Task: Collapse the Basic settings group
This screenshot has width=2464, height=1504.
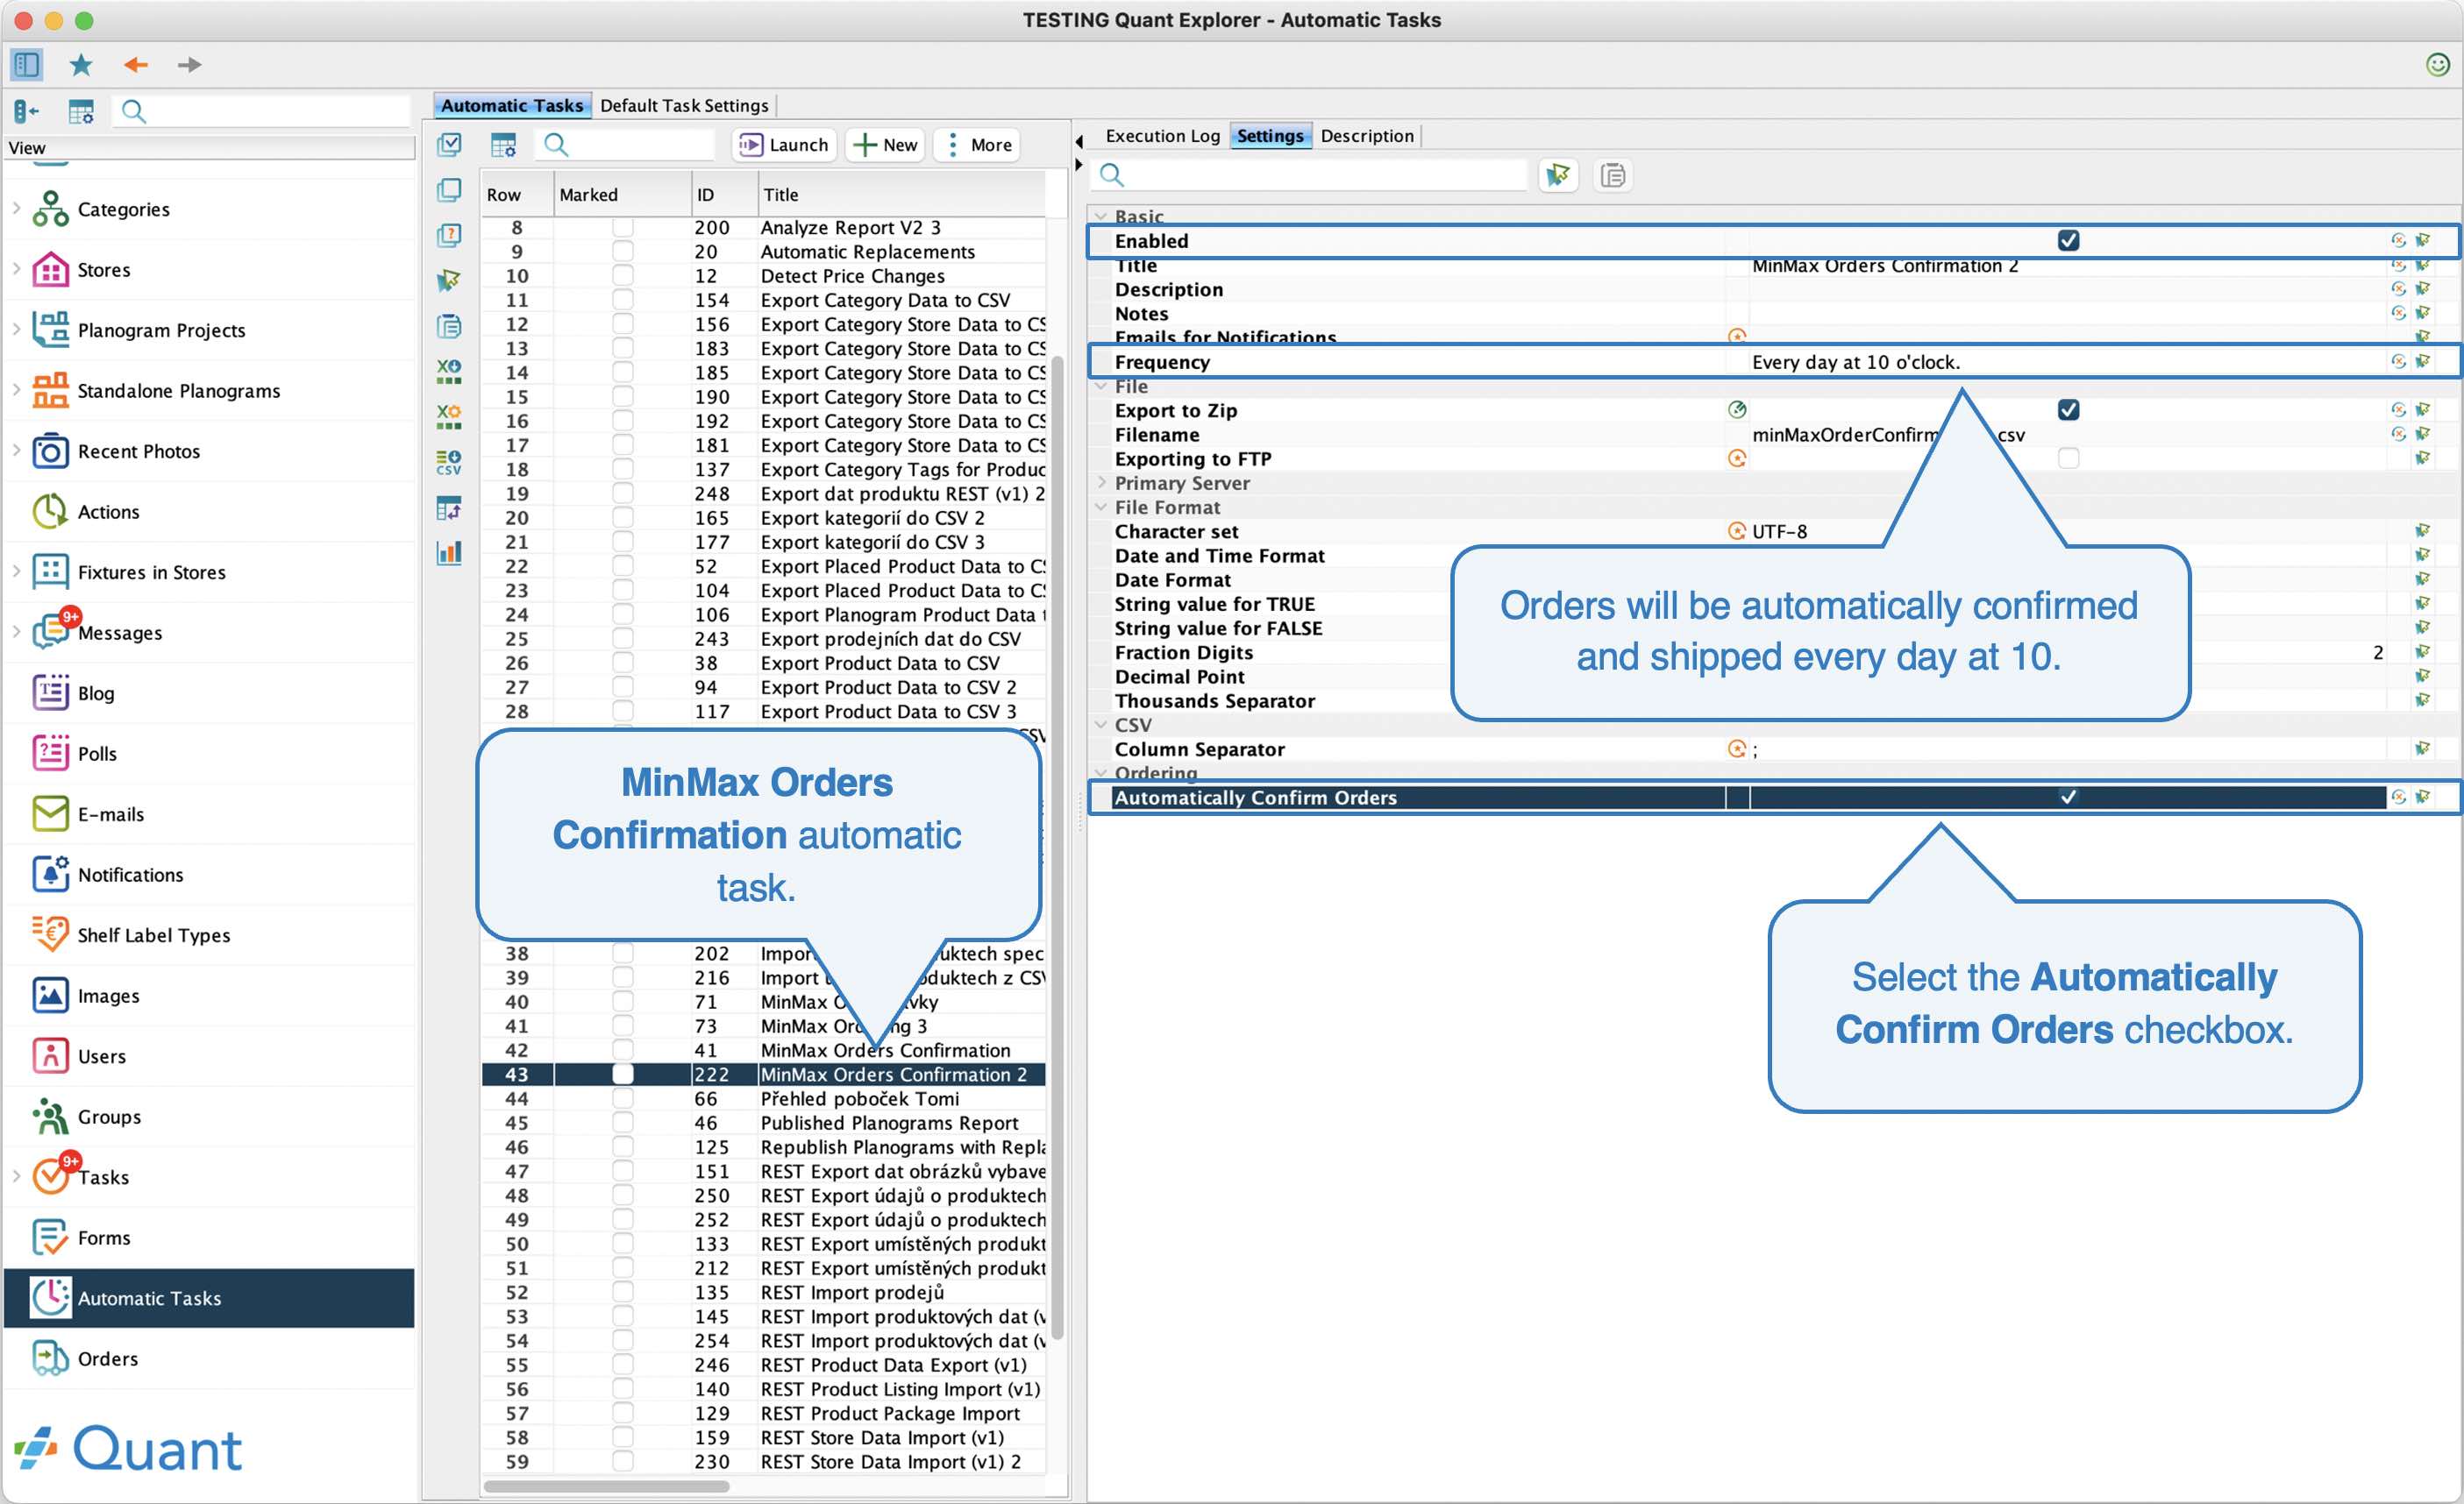Action: point(1100,216)
